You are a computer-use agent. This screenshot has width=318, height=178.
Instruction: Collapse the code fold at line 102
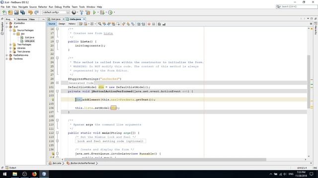58,91
